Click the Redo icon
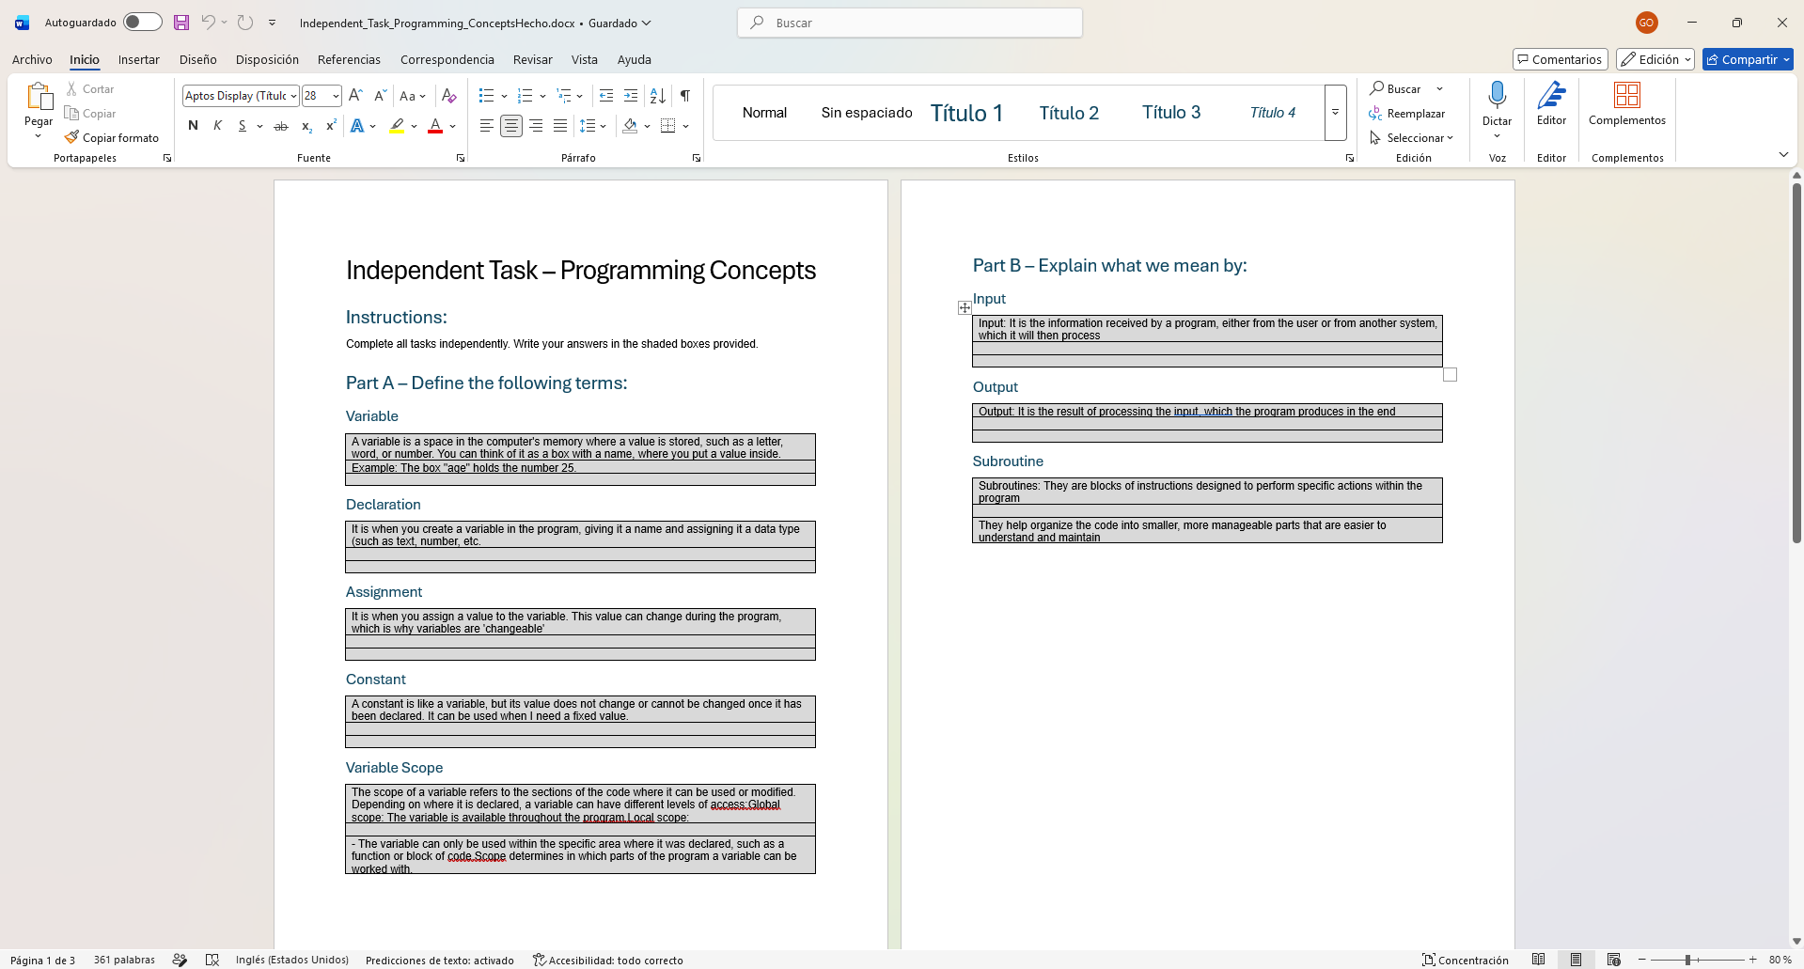 click(245, 23)
